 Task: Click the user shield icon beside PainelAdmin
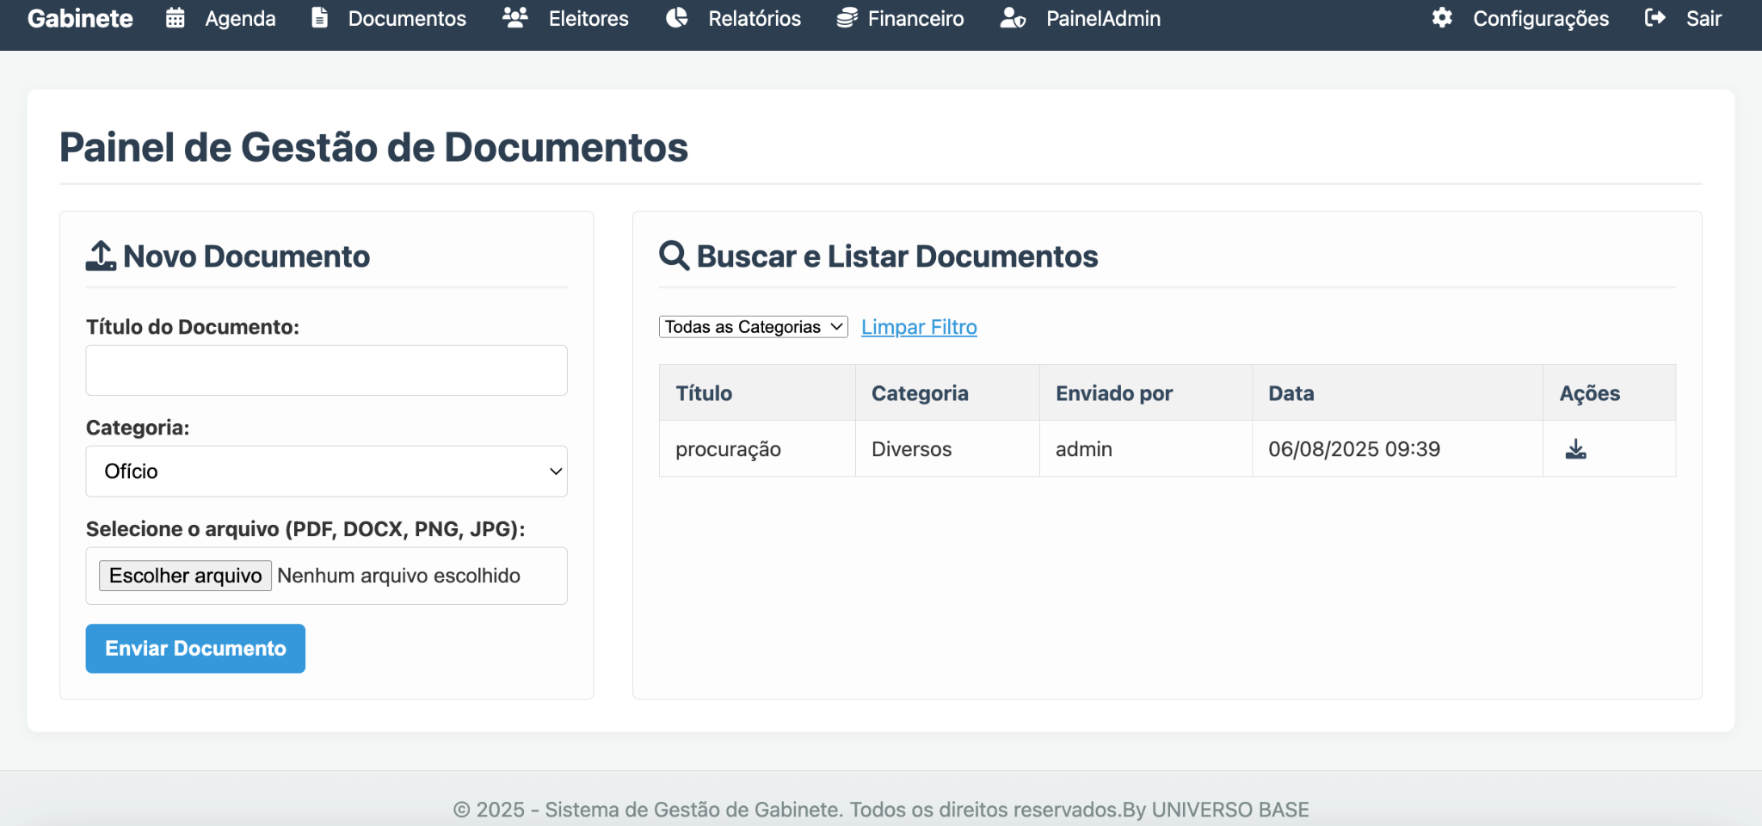coord(1013,18)
